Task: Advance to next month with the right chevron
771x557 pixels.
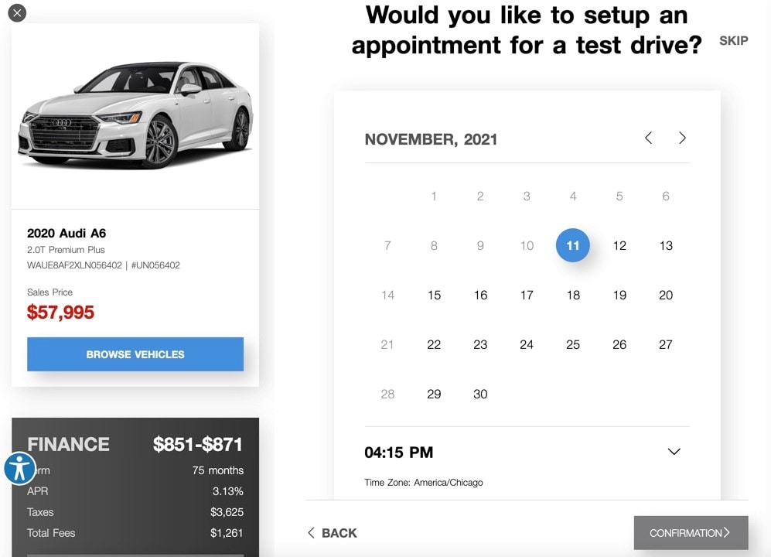Action: (x=682, y=138)
